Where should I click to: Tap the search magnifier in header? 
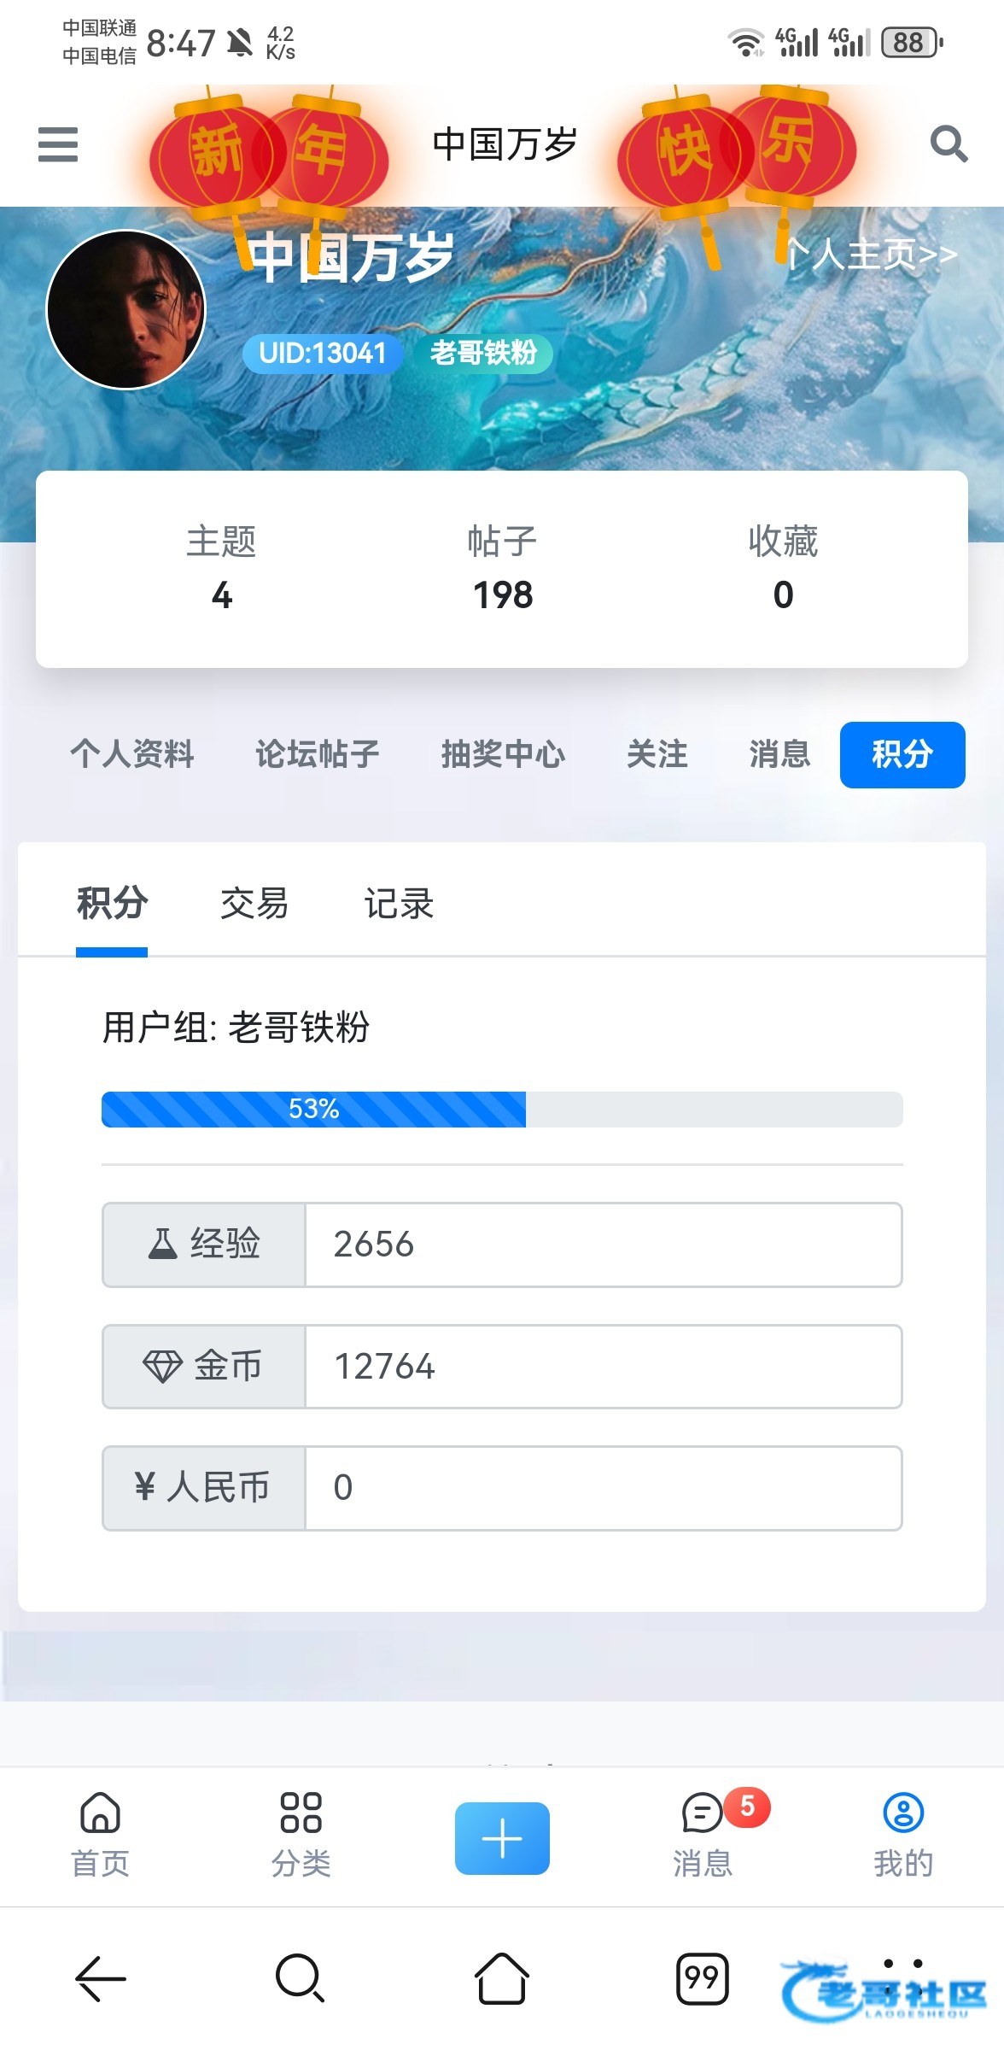point(948,143)
